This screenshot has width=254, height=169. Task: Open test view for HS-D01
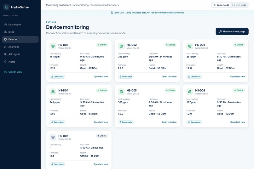(x=101, y=76)
